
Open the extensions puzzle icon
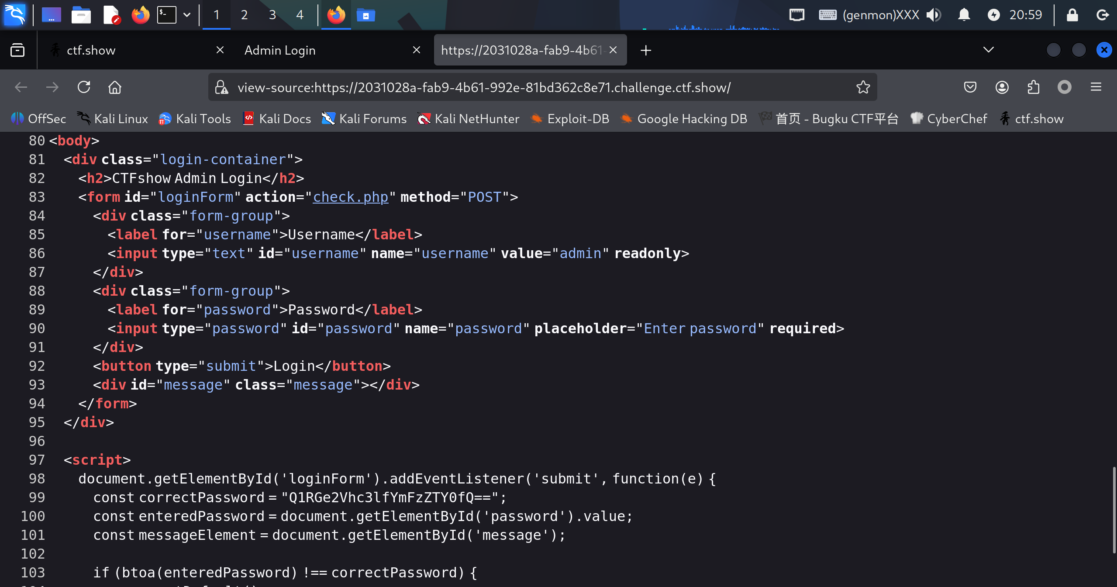[x=1033, y=87]
